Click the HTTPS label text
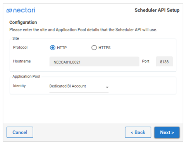 pyautogui.click(x=105, y=48)
